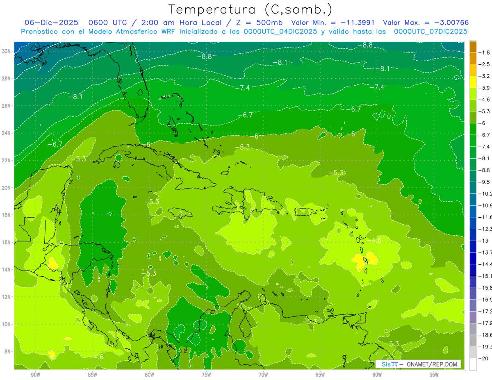Screen dimensions: 492x380
Task: Pick legend swatch between -1.8 and -2.5
Action: (473, 58)
